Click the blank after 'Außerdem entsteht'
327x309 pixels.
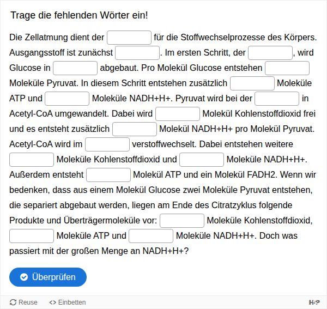point(108,175)
